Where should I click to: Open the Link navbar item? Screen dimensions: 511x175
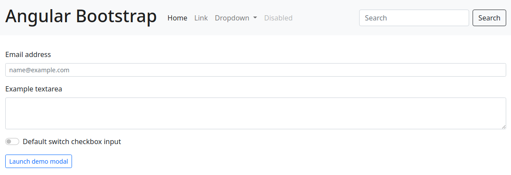(x=201, y=18)
